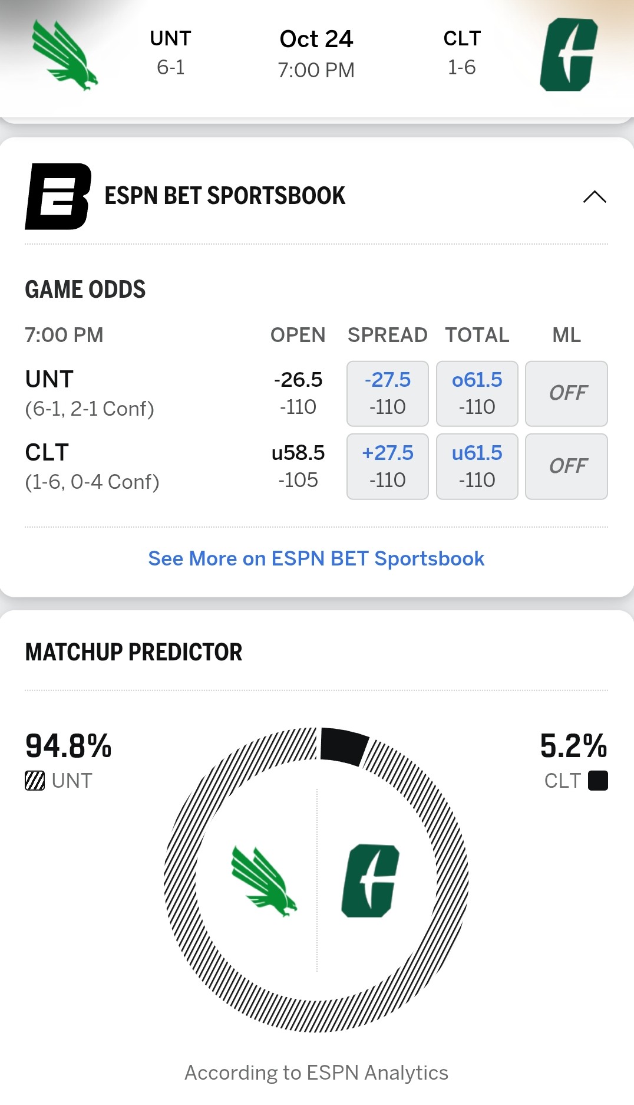Tap the UNT eagle logo inside predictor chart
The width and height of the screenshot is (634, 1105).
[x=263, y=881]
